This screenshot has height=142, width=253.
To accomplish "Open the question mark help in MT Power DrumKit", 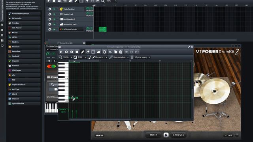I will coord(237,135).
